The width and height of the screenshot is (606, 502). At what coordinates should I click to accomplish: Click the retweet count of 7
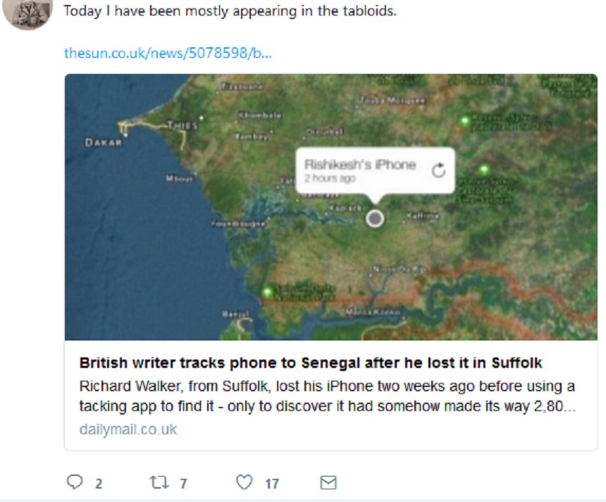coord(183,483)
